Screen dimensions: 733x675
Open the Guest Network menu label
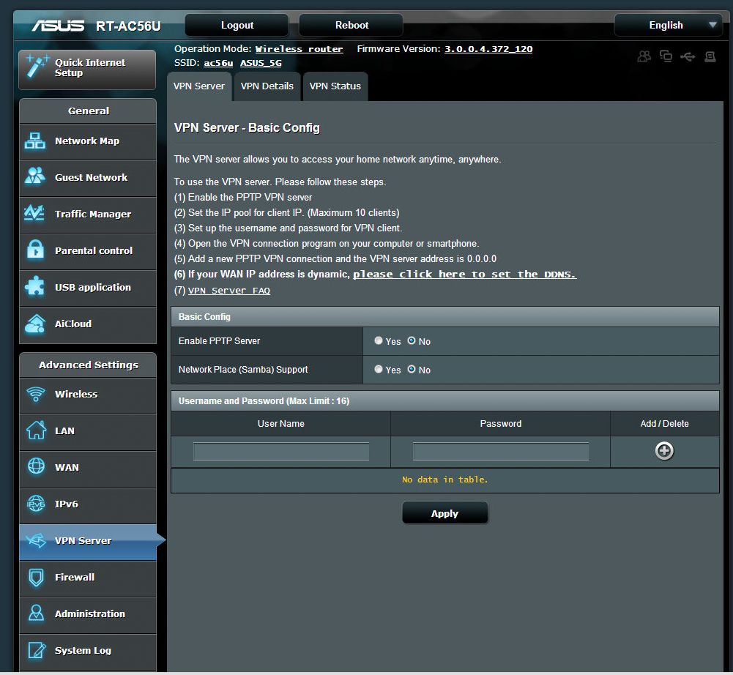(x=91, y=177)
